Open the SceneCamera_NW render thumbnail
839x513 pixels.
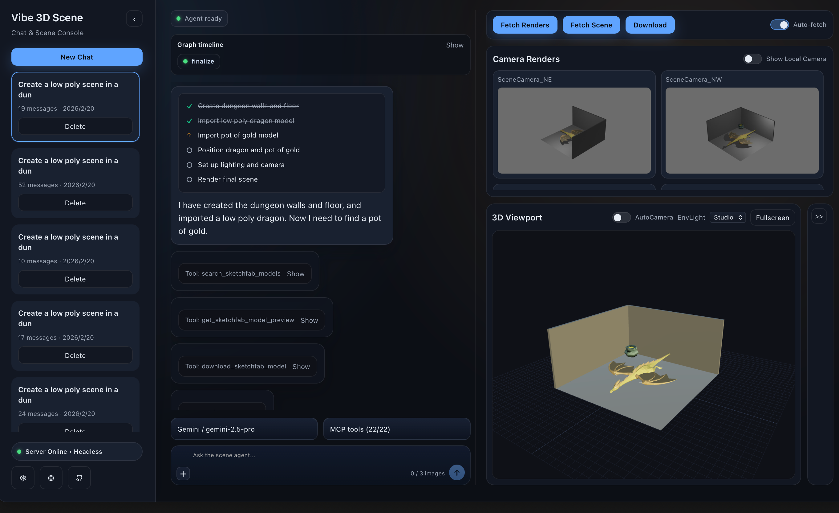pos(742,130)
